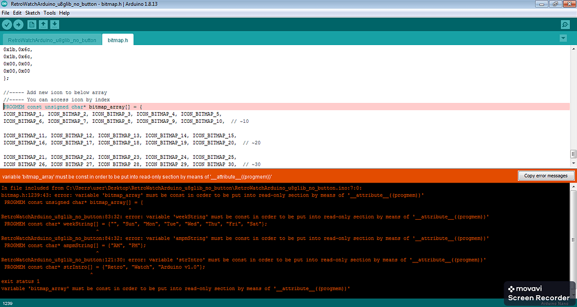Click the 'bitmap.h:1239:43: error' console line
The image size is (577, 307).
coord(212,195)
